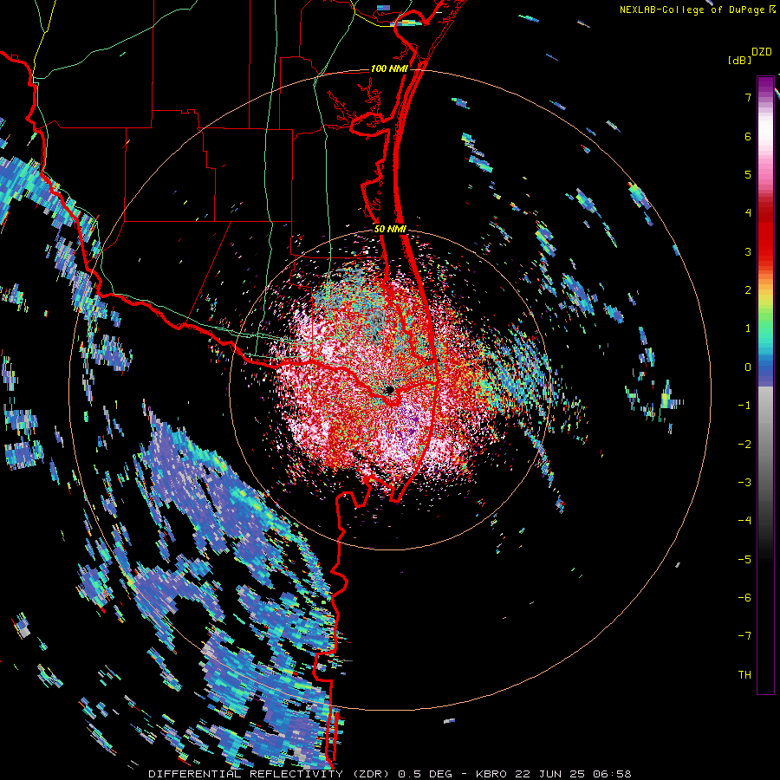Click the -2 value on color scale
The width and height of the screenshot is (780, 780).
744,444
